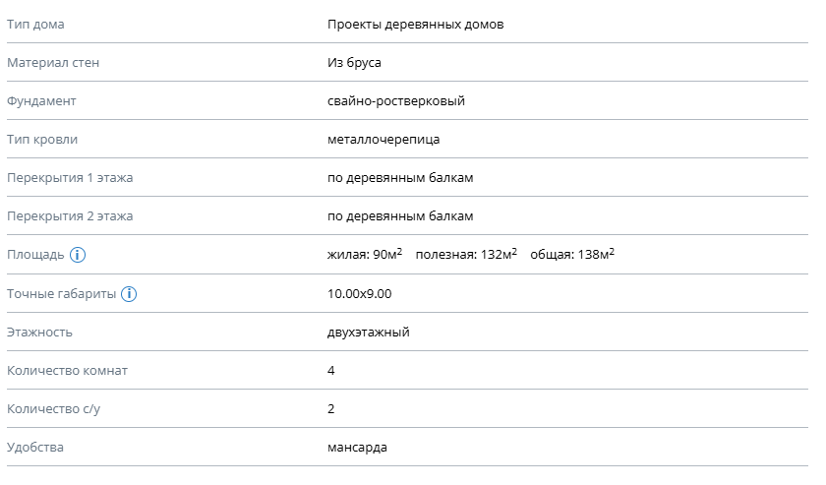Click the Количество с/у label

point(53,409)
